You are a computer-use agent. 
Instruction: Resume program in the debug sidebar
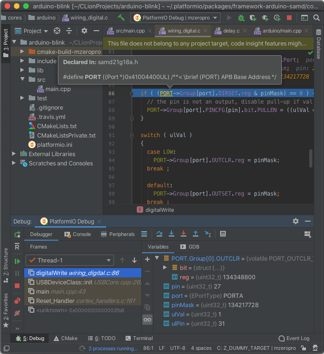pos(17,261)
